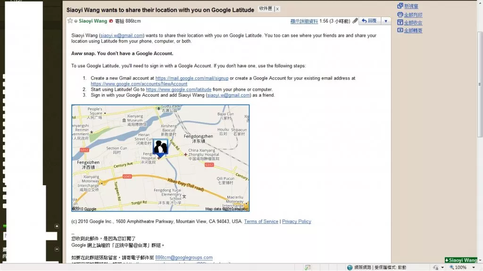
Task: Click the chat status dot beside Siaoyi Wang
Action: click(x=76, y=21)
